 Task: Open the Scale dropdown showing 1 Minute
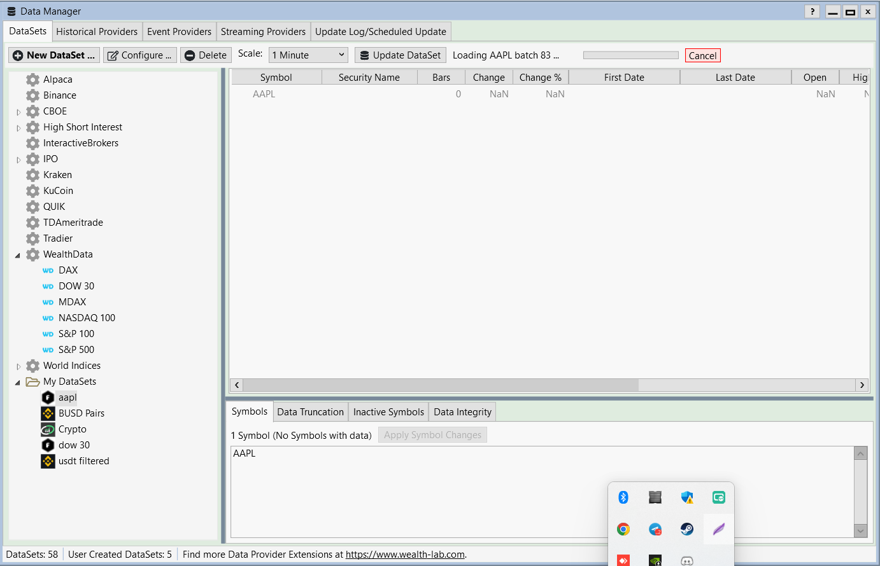tap(308, 55)
